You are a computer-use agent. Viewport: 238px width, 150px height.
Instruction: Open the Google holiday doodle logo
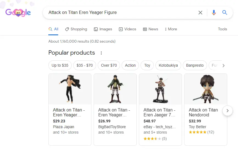[18, 12]
